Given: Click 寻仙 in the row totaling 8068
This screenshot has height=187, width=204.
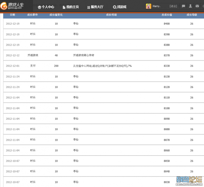Looking at the screenshot, I should (x=76, y=150).
